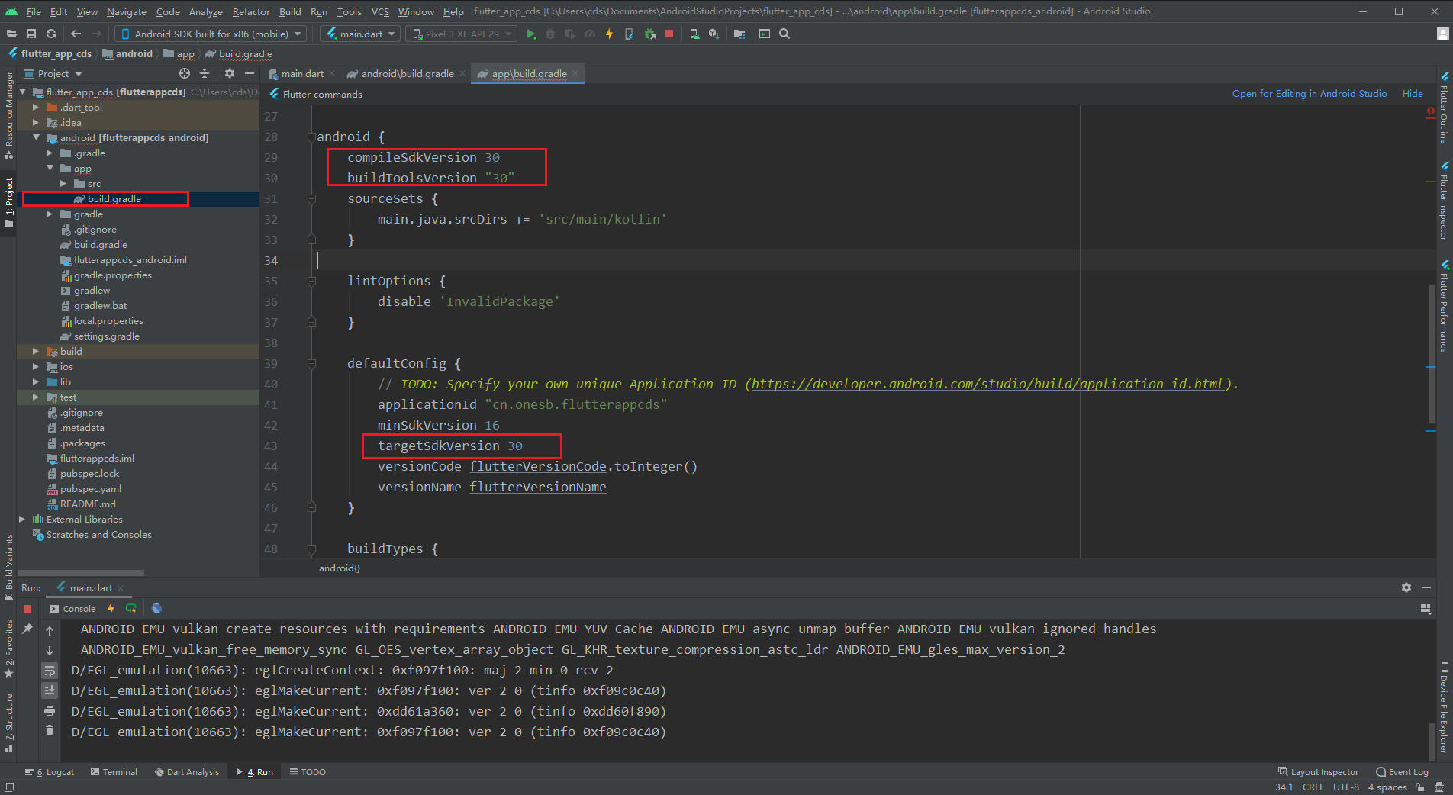Open the AVD Manager icon
The height and width of the screenshot is (795, 1453).
[x=694, y=34]
